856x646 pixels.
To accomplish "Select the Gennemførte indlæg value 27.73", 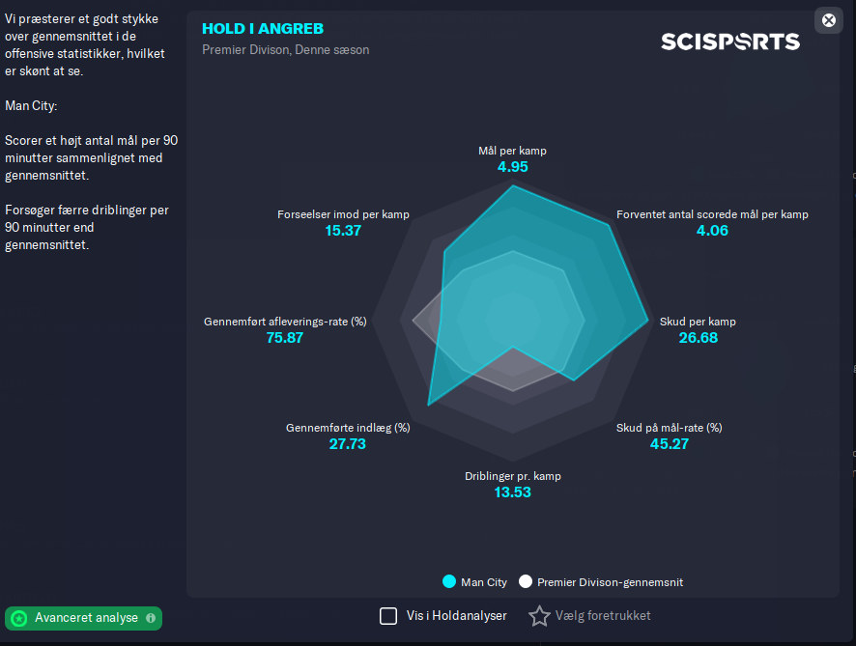I will (x=348, y=444).
